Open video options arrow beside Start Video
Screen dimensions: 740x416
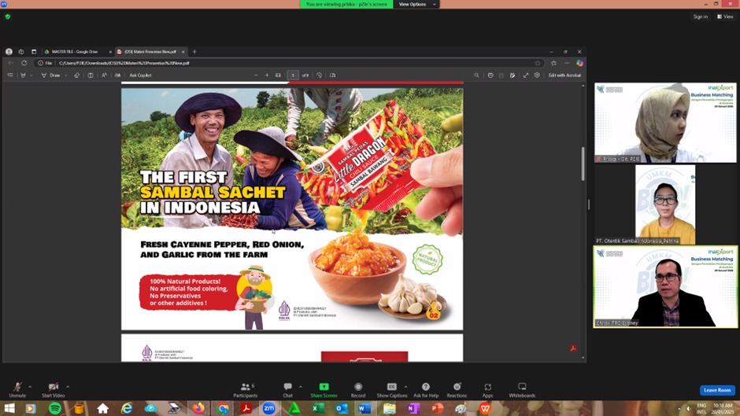pos(68,387)
